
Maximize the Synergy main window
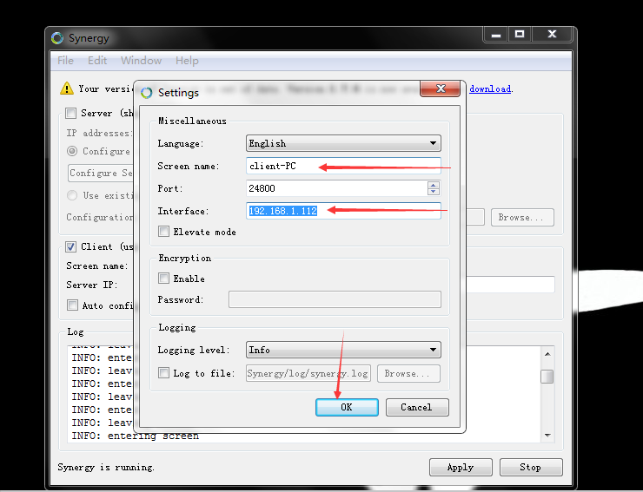[520, 35]
